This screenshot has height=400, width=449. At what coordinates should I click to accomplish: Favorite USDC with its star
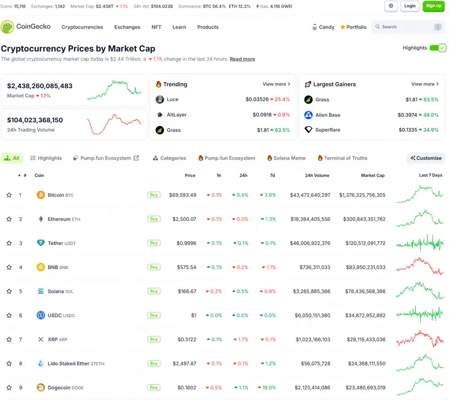pyautogui.click(x=9, y=315)
